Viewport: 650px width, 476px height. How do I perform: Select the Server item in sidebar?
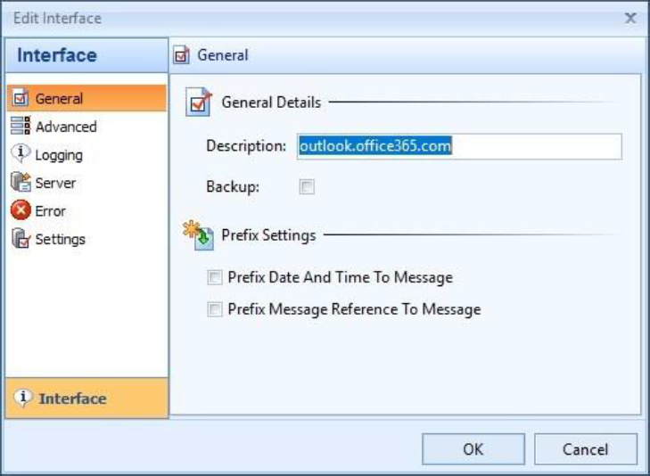pos(55,183)
